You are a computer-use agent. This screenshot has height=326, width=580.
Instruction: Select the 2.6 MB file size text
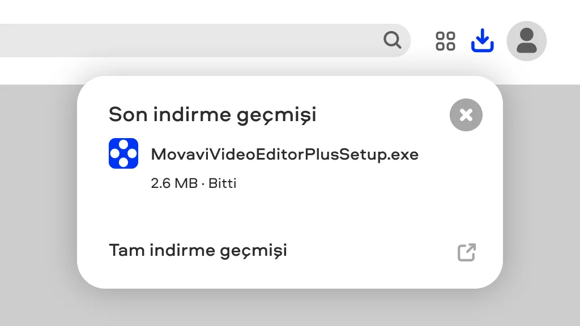(174, 183)
